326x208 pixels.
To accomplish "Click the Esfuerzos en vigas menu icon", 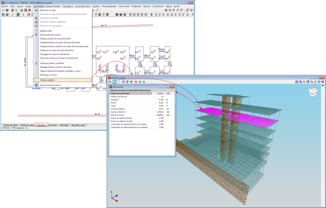I will 37,10.
